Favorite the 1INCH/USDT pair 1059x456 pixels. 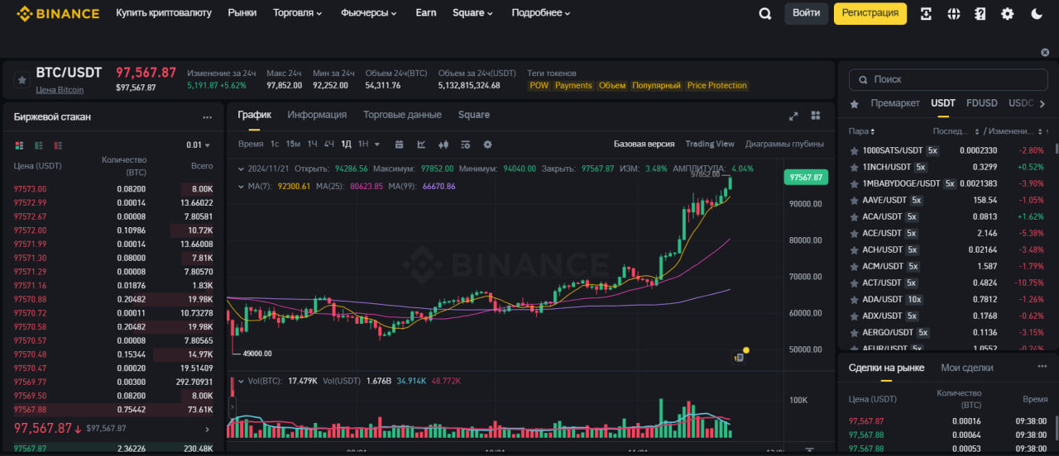tap(855, 167)
